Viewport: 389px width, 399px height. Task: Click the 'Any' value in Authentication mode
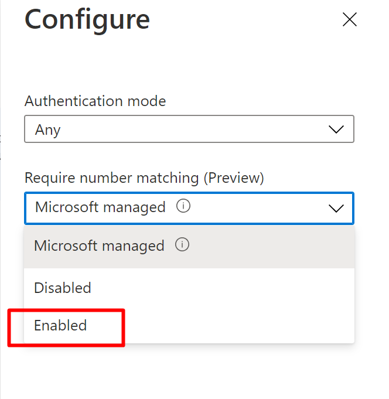pyautogui.click(x=47, y=129)
